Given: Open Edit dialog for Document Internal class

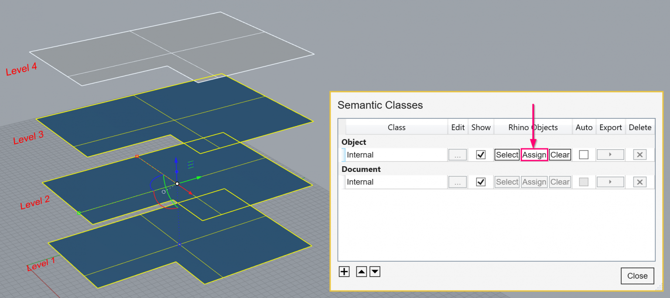Looking at the screenshot, I should point(458,182).
